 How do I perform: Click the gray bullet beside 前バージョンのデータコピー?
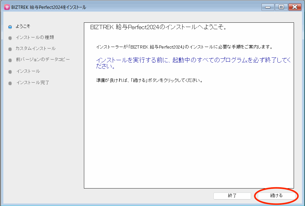10,60
